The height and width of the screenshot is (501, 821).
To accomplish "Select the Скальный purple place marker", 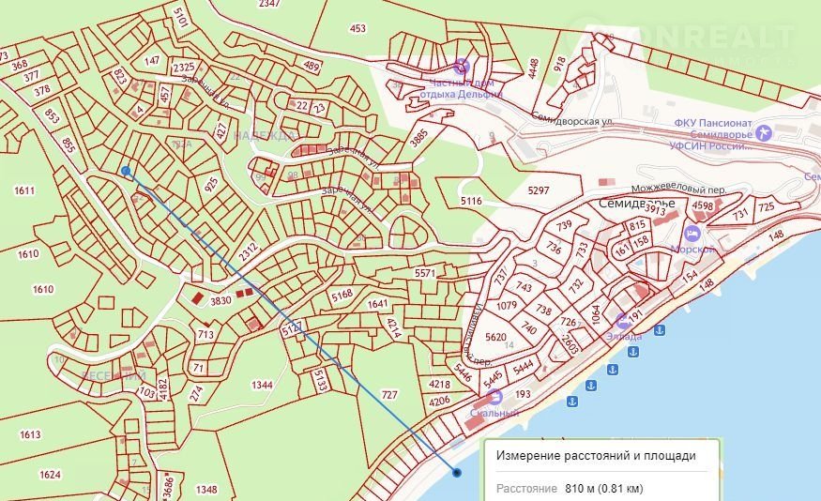I will pyautogui.click(x=494, y=397).
